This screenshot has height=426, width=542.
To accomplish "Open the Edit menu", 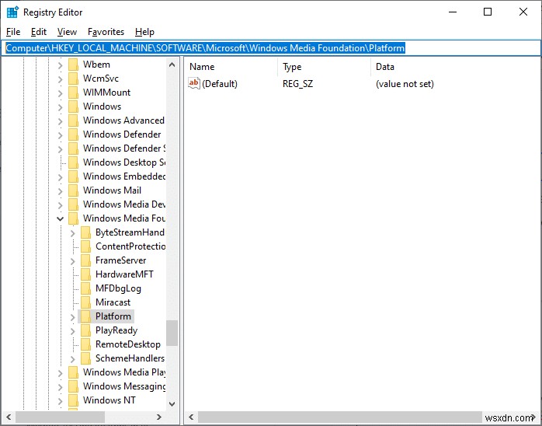I will pyautogui.click(x=38, y=32).
